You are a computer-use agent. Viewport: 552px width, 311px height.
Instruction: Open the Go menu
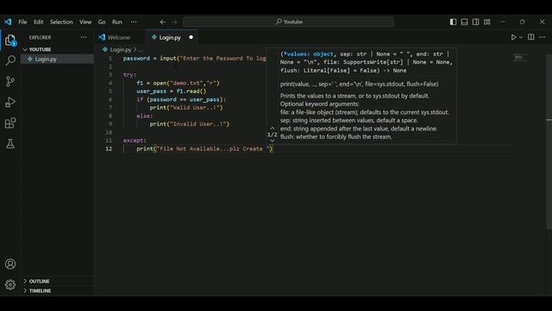tap(102, 22)
